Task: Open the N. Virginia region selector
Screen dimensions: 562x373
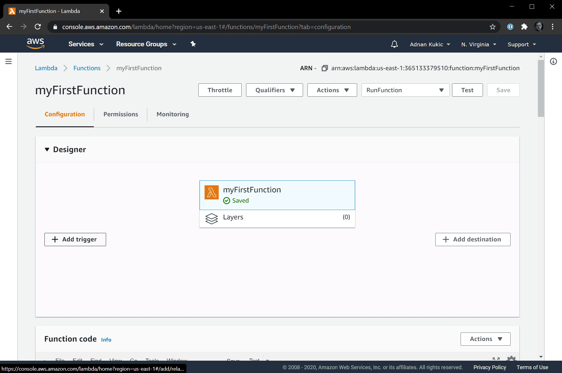Action: coord(478,44)
